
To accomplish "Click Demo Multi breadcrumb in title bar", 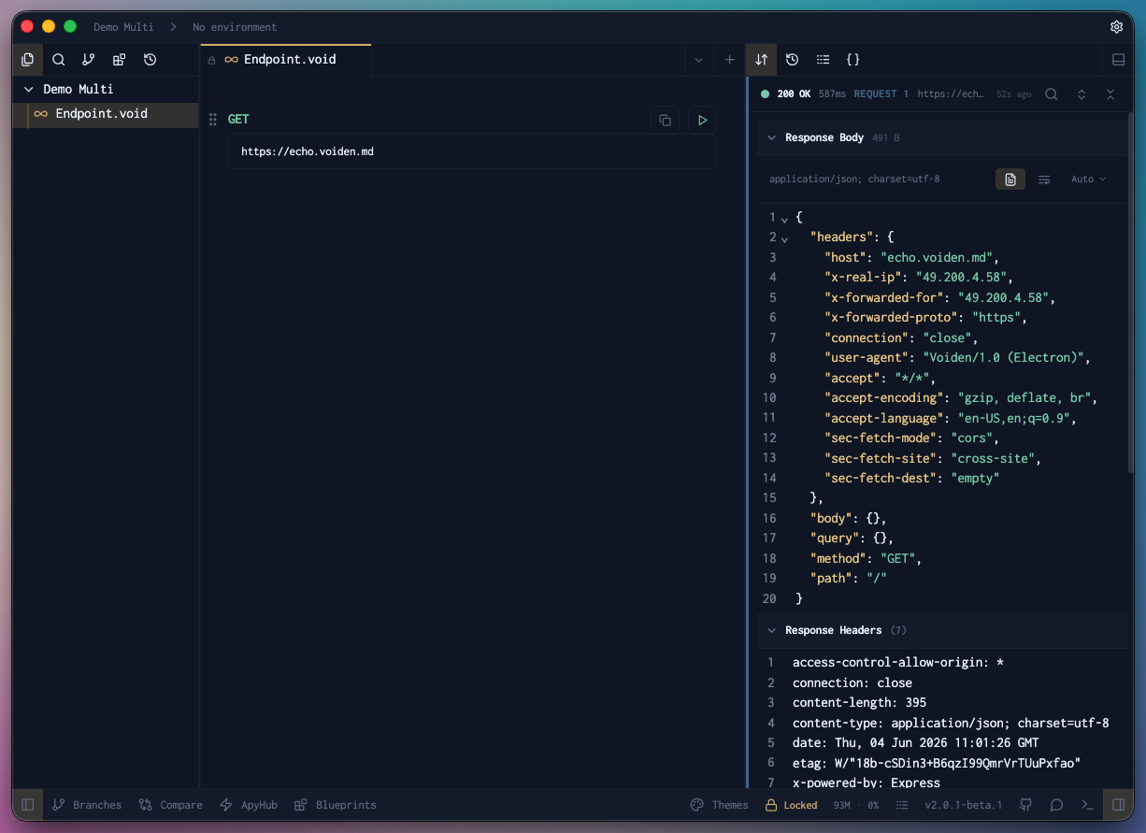I will [123, 27].
